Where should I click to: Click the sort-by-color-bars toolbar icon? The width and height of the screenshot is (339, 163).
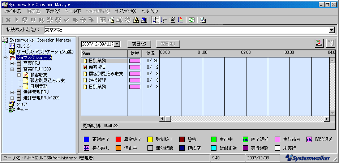[180, 20]
